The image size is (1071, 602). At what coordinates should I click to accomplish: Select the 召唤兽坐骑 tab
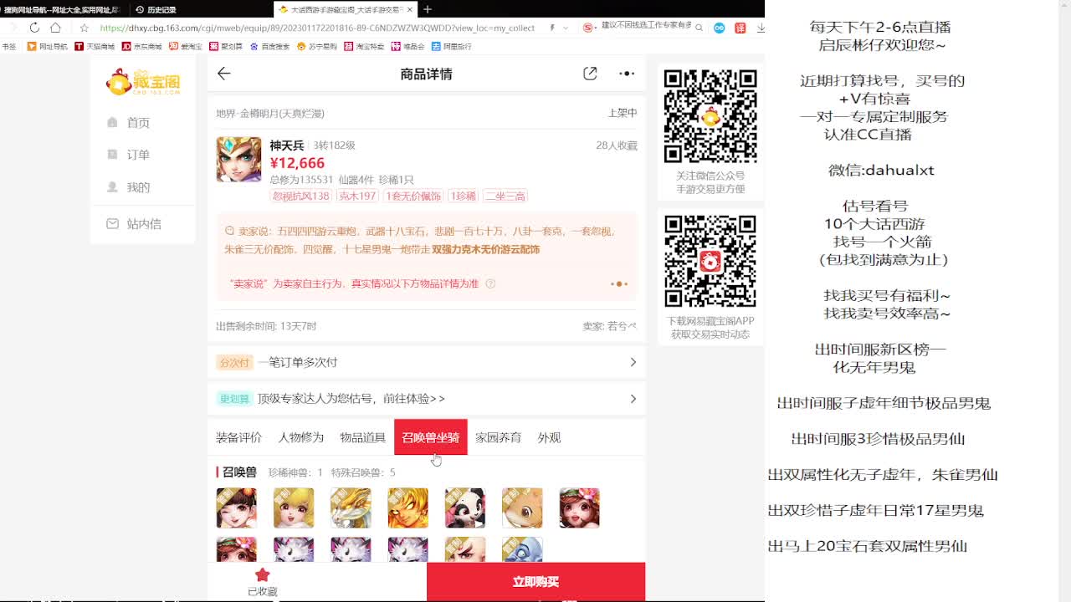[430, 437]
